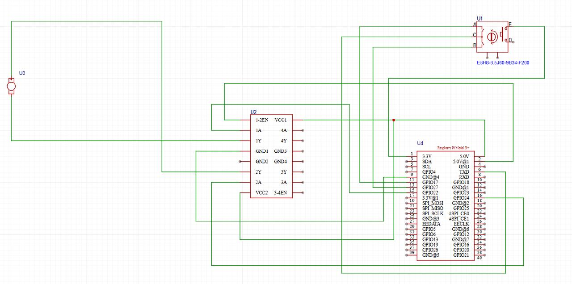Select the GND2 pin label on U2
The height and width of the screenshot is (284, 572).
(262, 162)
